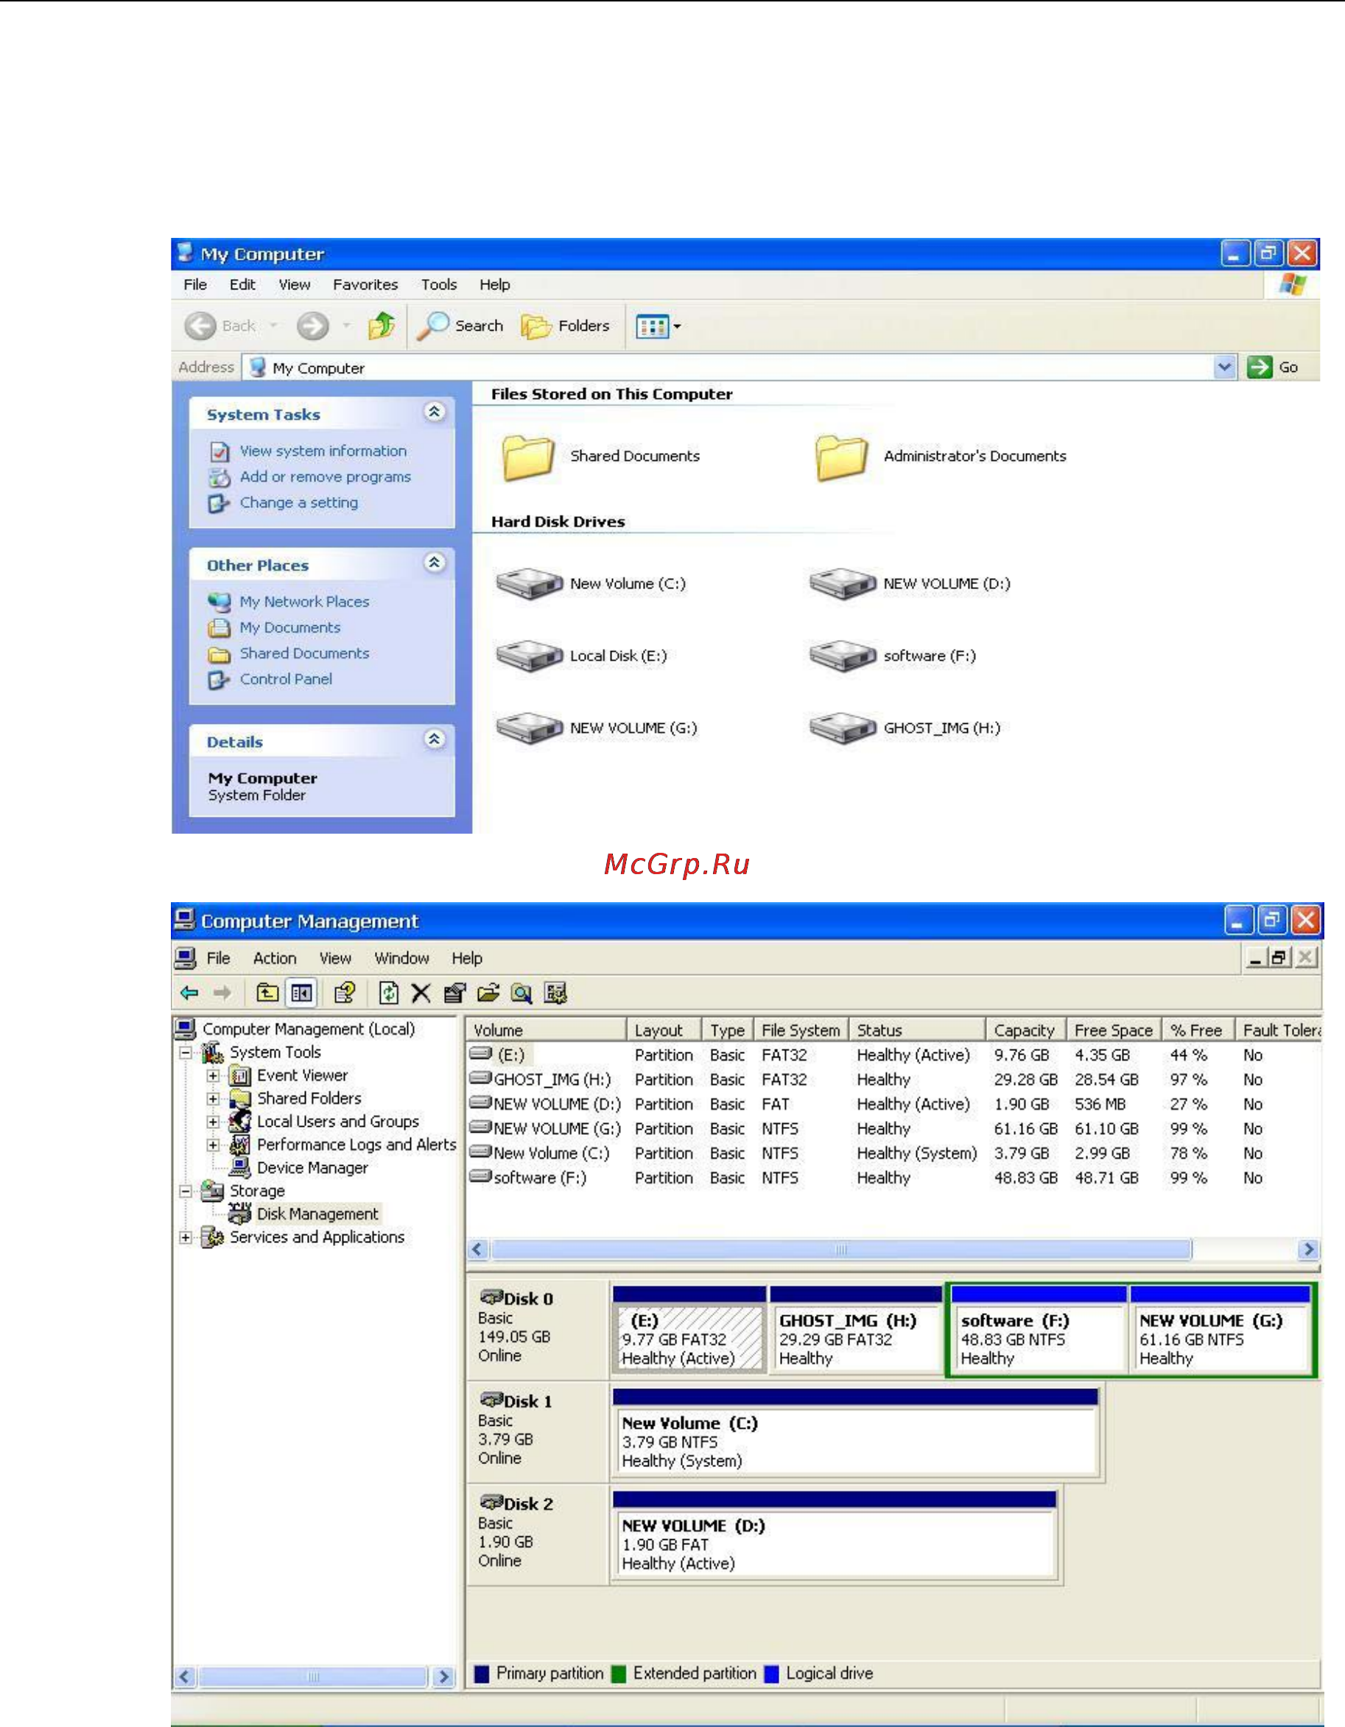
Task: Select the software (F:) drive icon
Action: point(842,656)
